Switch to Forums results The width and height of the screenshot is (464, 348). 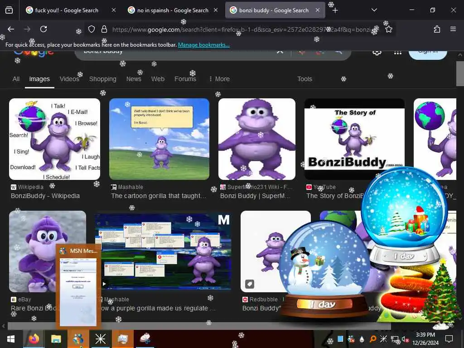coord(185,79)
